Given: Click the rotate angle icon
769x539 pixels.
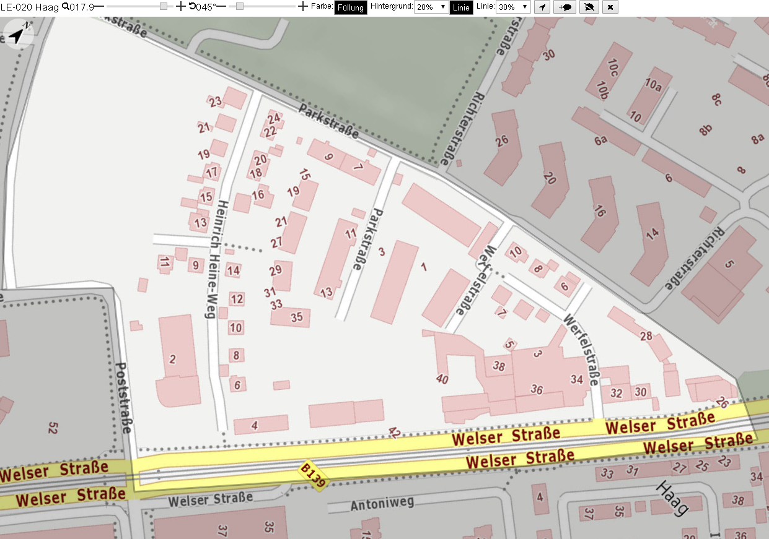Looking at the screenshot, I should tap(192, 7).
